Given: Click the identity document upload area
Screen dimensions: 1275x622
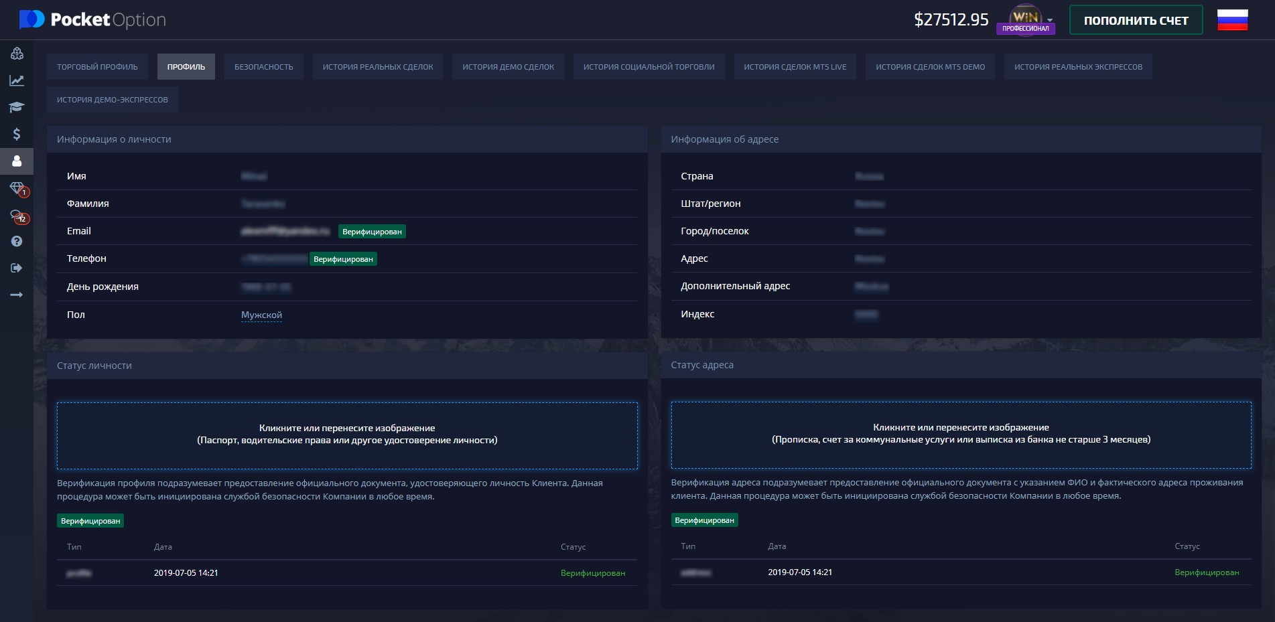Looking at the screenshot, I should (347, 435).
